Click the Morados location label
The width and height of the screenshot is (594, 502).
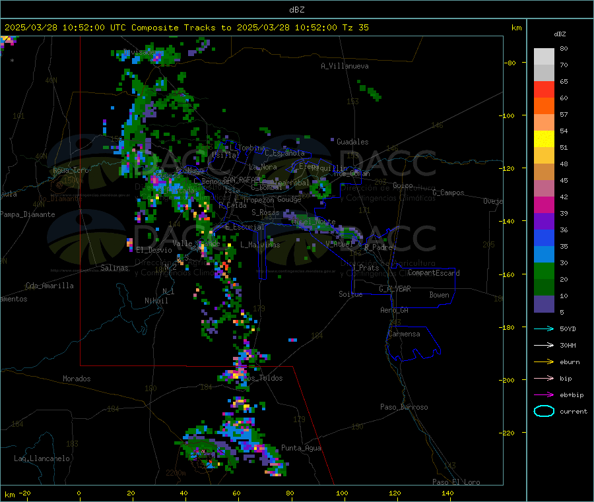[77, 379]
